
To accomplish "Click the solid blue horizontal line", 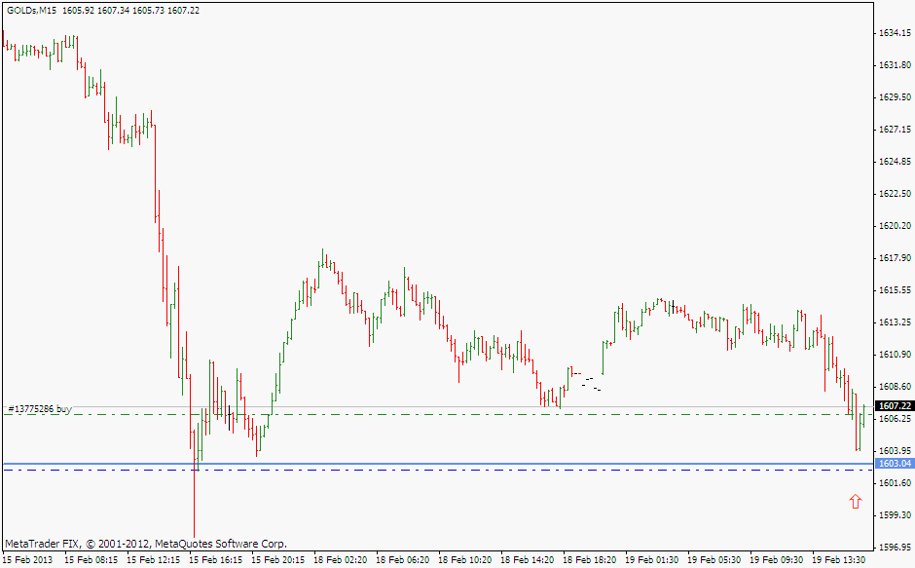I will (x=438, y=464).
